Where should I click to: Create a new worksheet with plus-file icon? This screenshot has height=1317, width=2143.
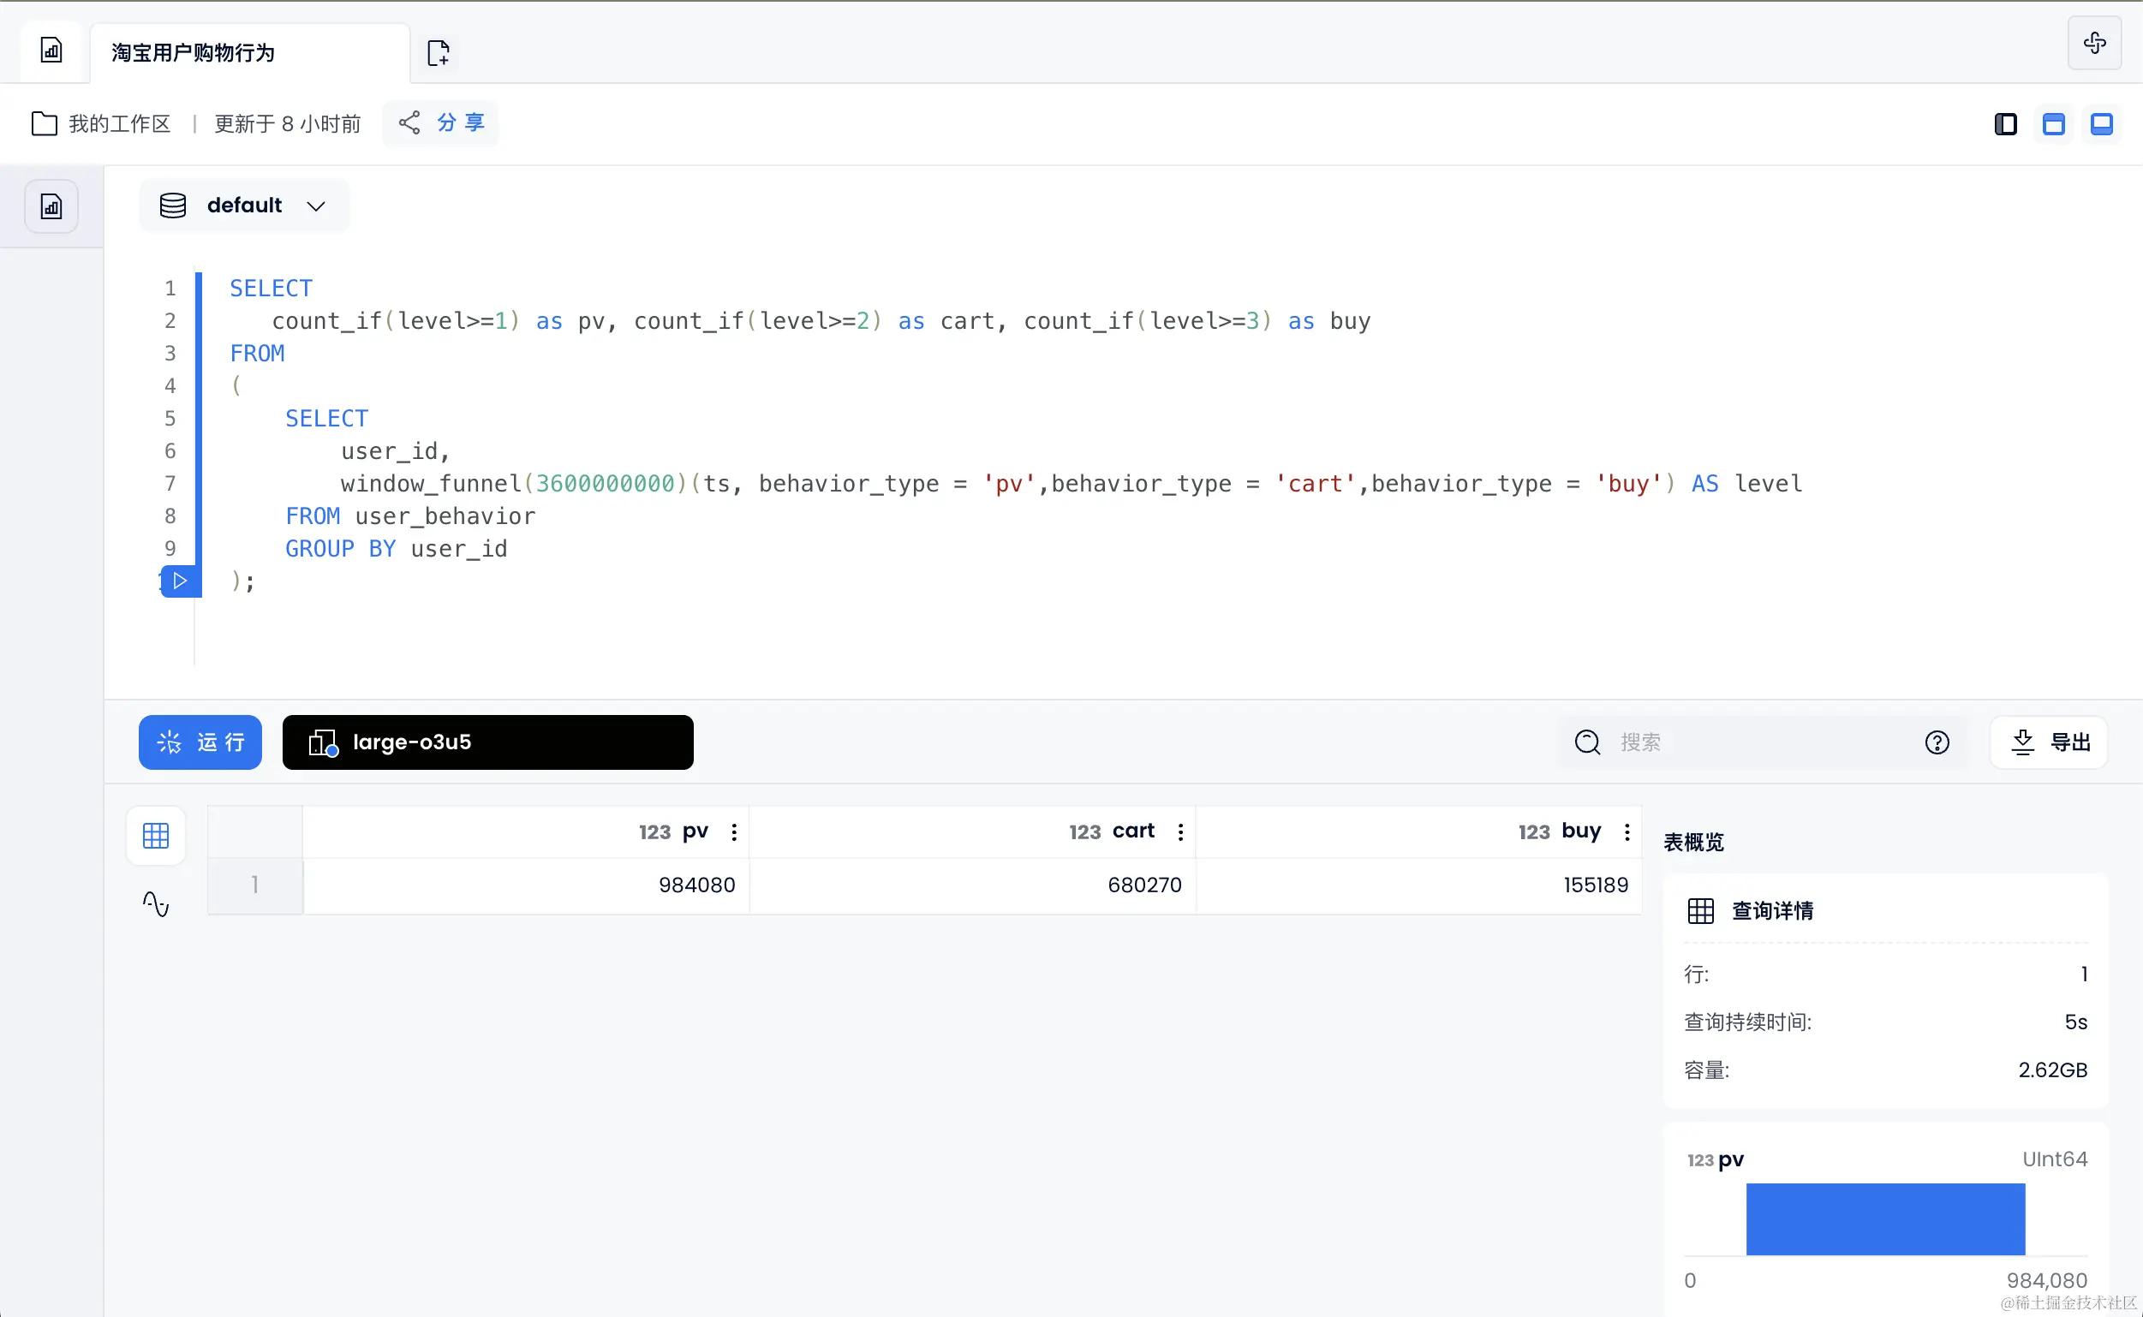point(439,52)
